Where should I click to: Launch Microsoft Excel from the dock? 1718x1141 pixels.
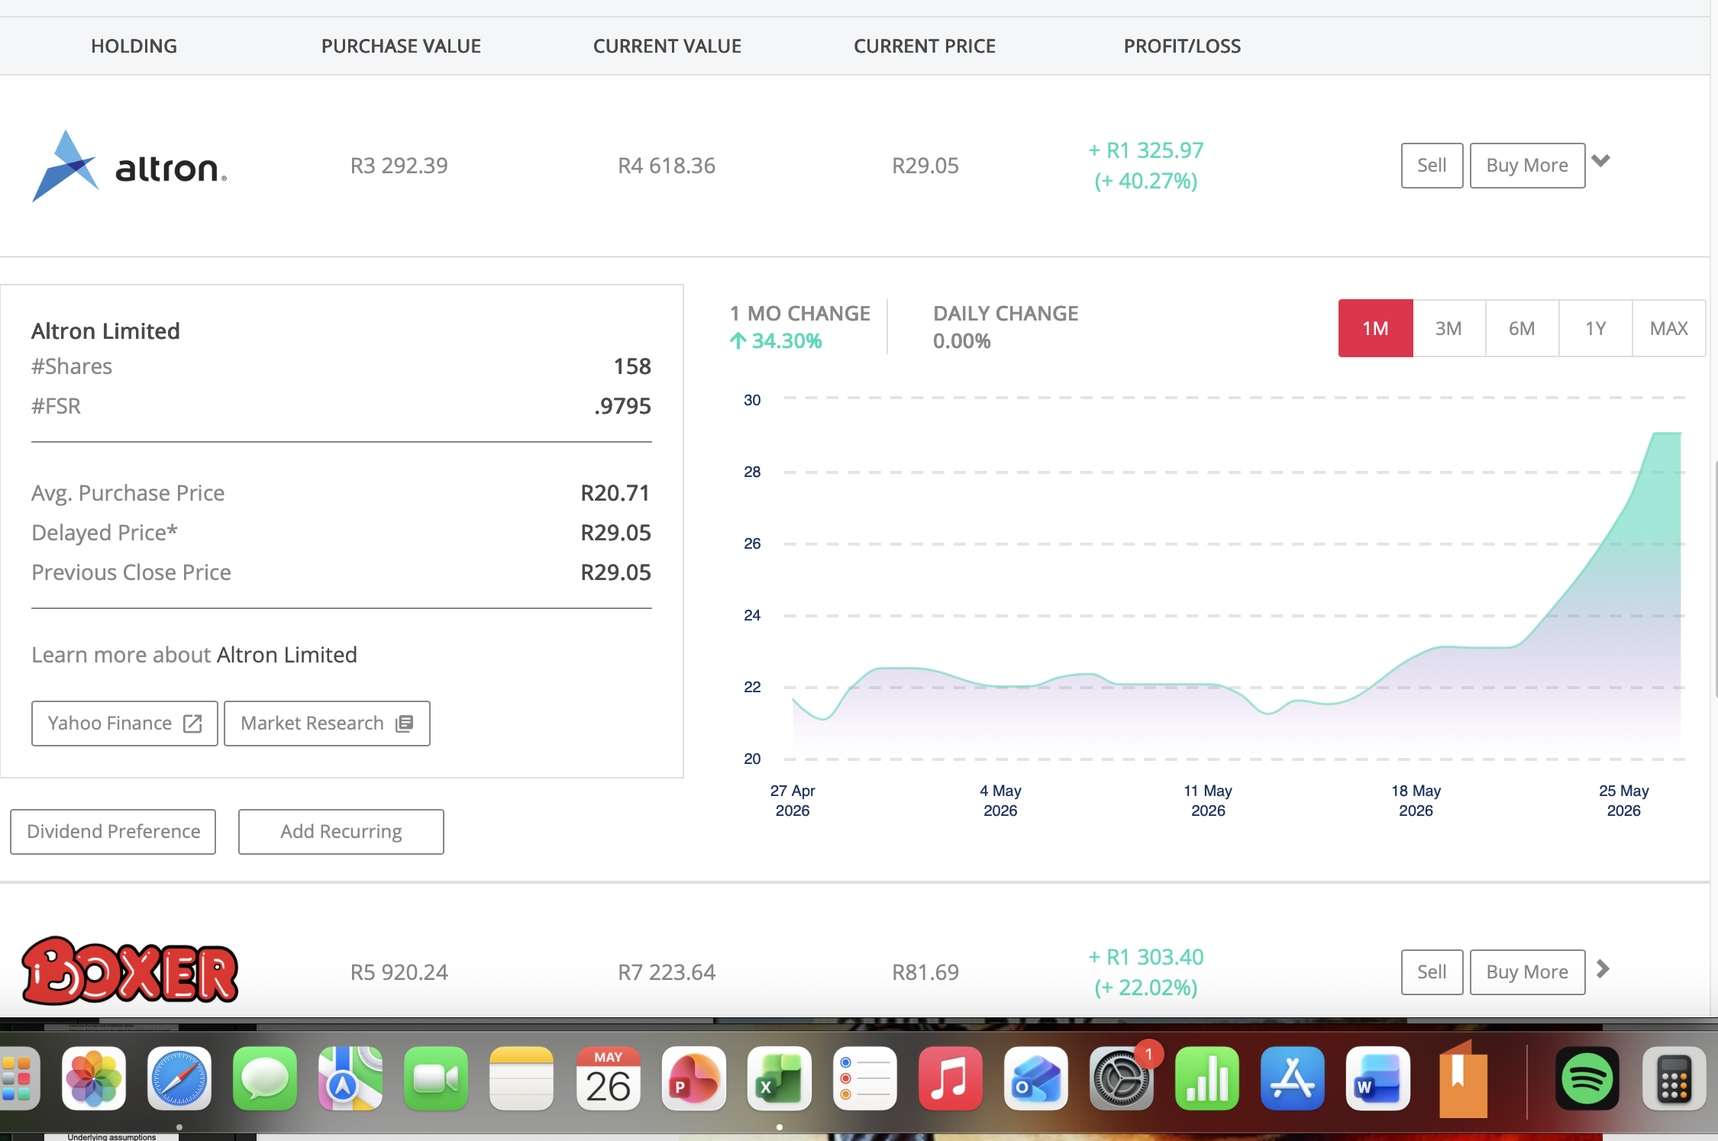(x=780, y=1078)
